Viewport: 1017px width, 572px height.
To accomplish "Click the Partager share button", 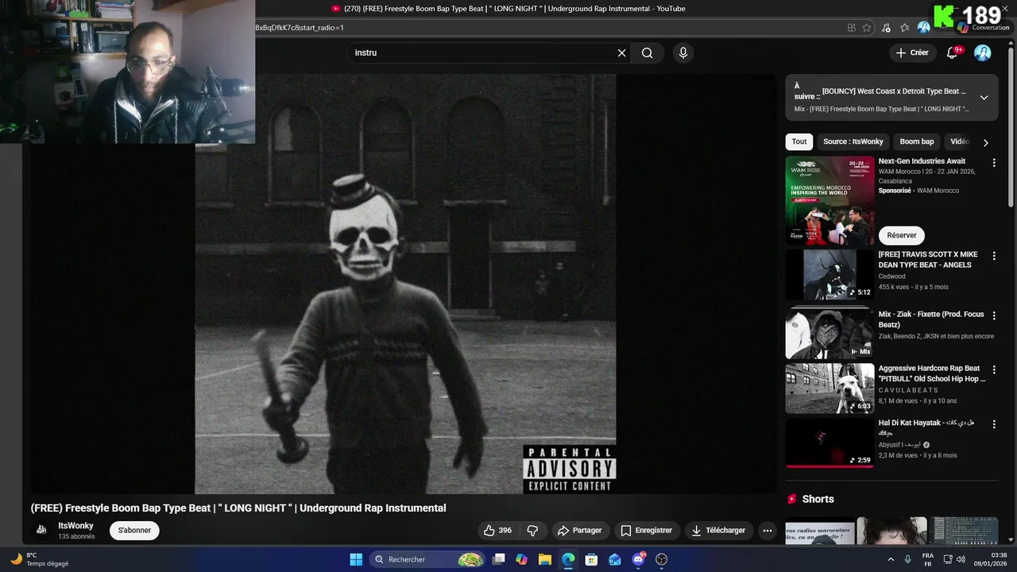I will 579,531.
